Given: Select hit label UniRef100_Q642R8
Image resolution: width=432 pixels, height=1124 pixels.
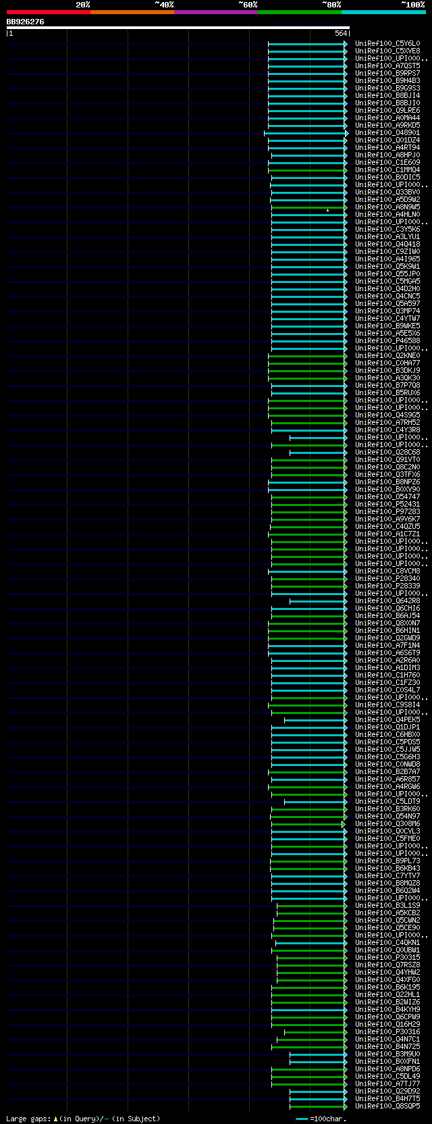Looking at the screenshot, I should tap(387, 601).
